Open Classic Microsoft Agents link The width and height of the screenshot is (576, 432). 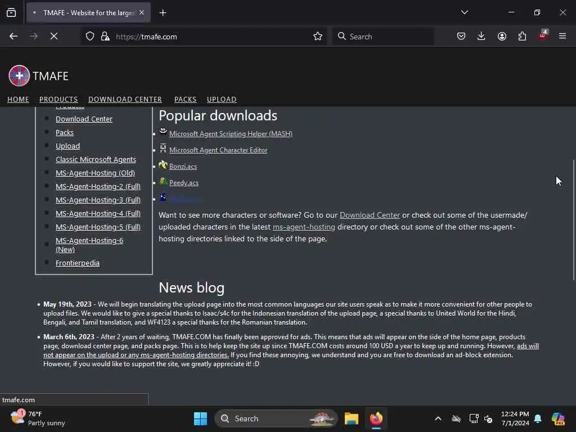(96, 159)
